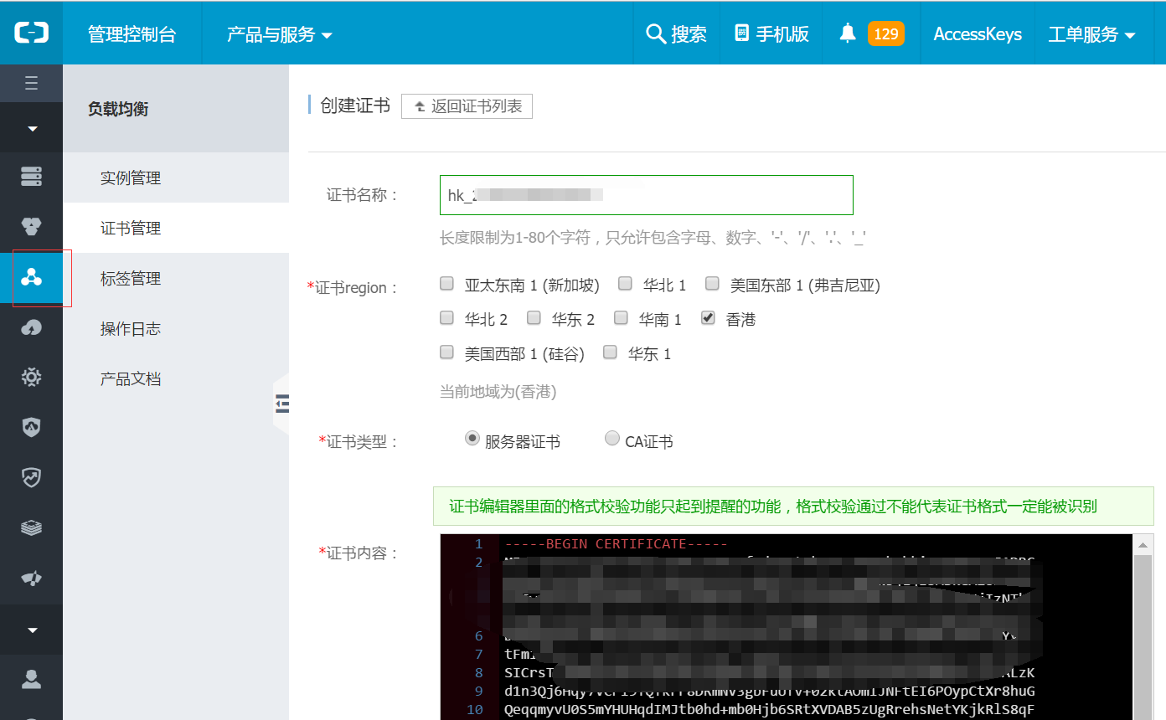Expand 工单服务 dropdown
This screenshot has width=1166, height=720.
point(1091,34)
